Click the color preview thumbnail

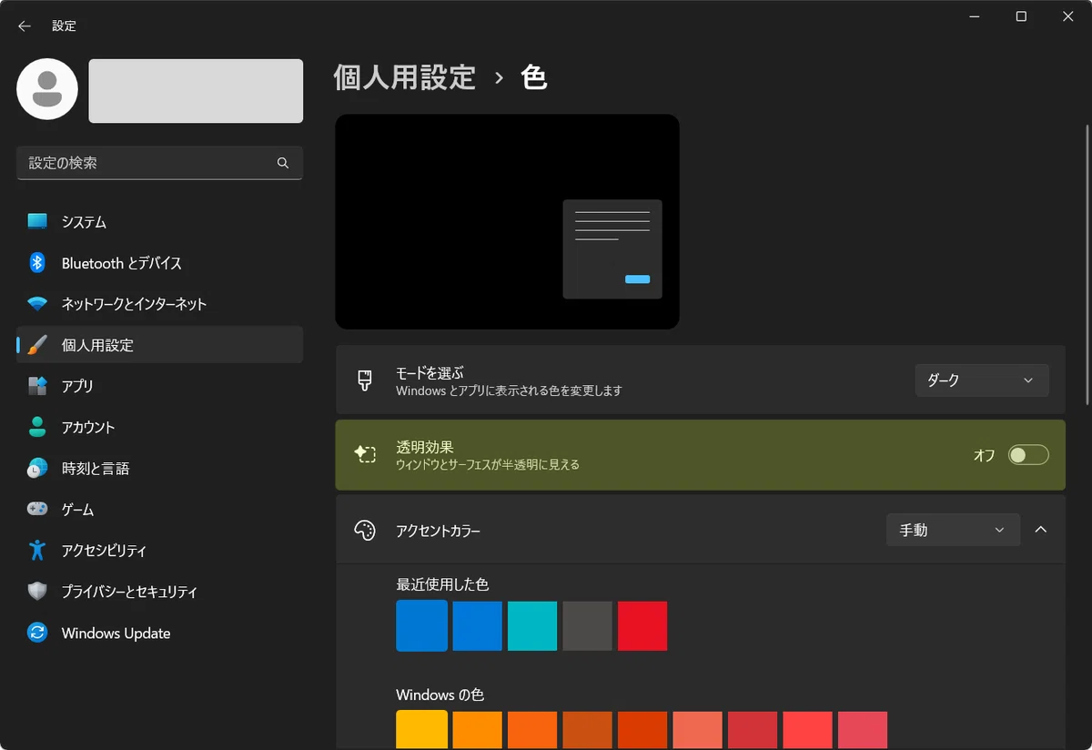pyautogui.click(x=507, y=221)
